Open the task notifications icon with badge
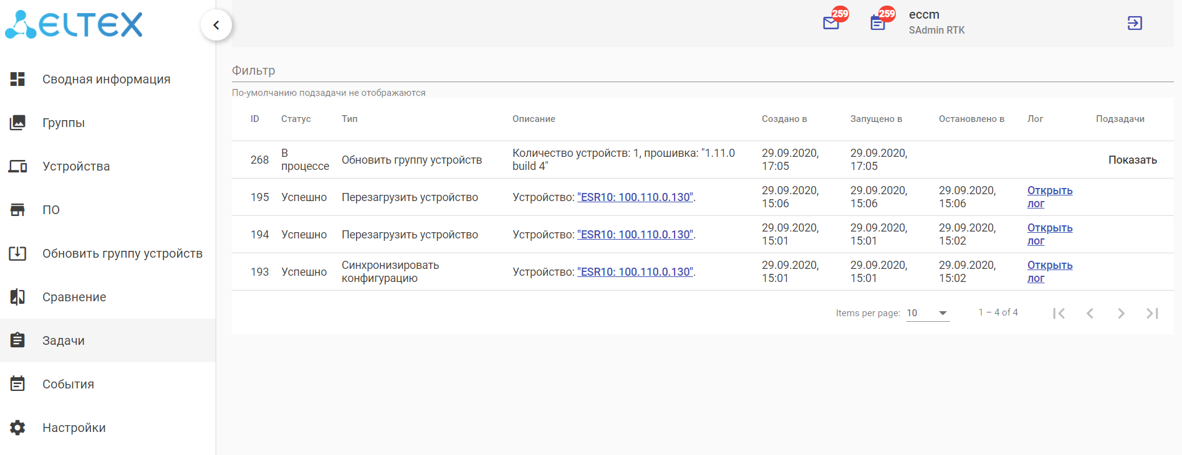The width and height of the screenshot is (1182, 455). (878, 23)
